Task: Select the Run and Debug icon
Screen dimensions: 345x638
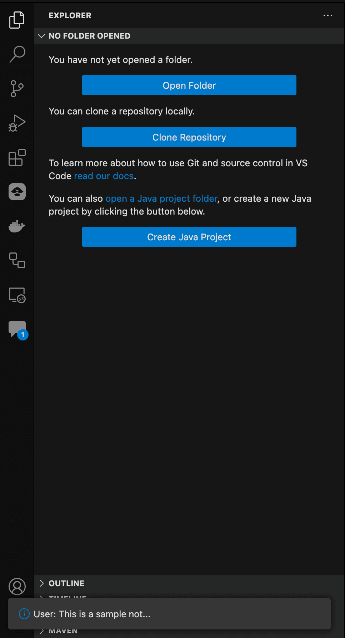Action: 17,122
